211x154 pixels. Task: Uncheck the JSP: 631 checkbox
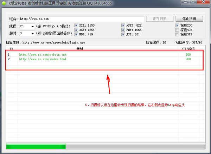(123, 35)
